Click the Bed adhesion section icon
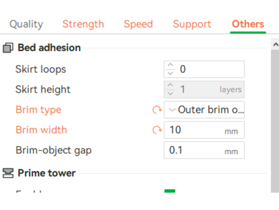 tap(8, 48)
